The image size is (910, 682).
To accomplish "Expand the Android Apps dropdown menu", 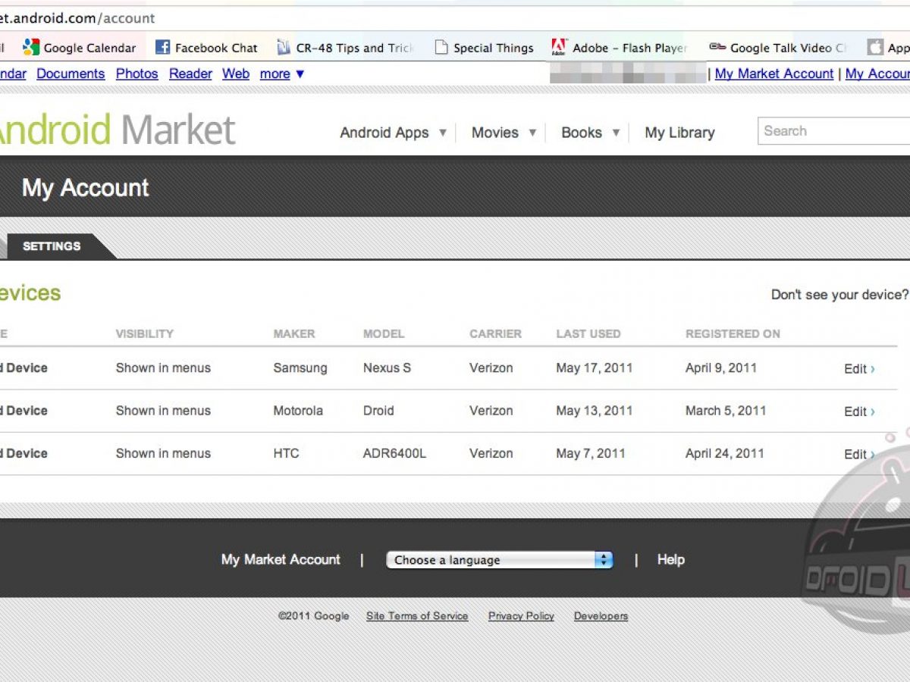I will pyautogui.click(x=393, y=133).
